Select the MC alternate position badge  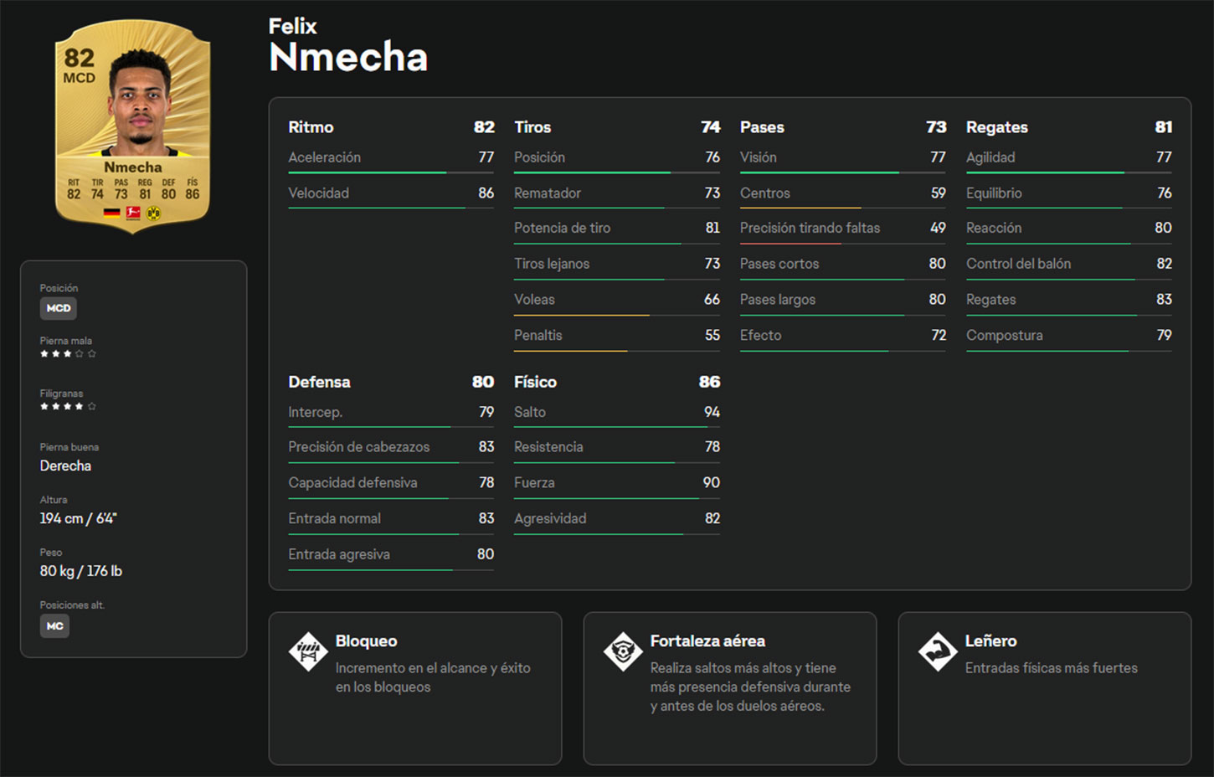coord(54,626)
